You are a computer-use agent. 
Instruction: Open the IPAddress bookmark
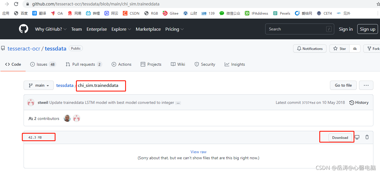pyautogui.click(x=257, y=13)
